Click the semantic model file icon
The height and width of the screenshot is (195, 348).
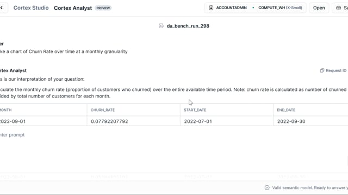161,26
